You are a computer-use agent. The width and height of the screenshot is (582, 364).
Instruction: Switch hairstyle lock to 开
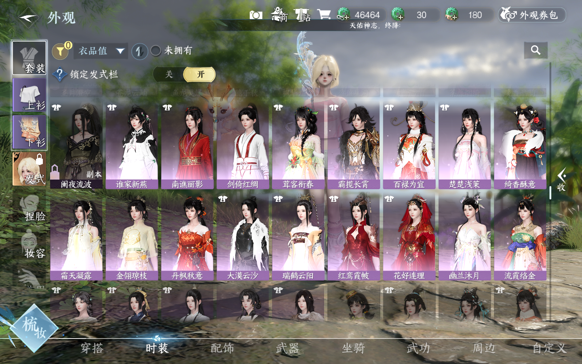coord(200,74)
